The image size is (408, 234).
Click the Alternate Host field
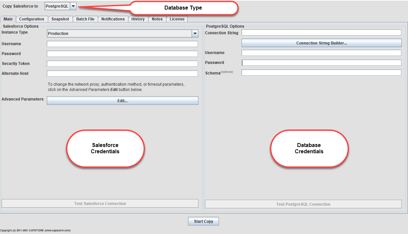tap(122, 74)
